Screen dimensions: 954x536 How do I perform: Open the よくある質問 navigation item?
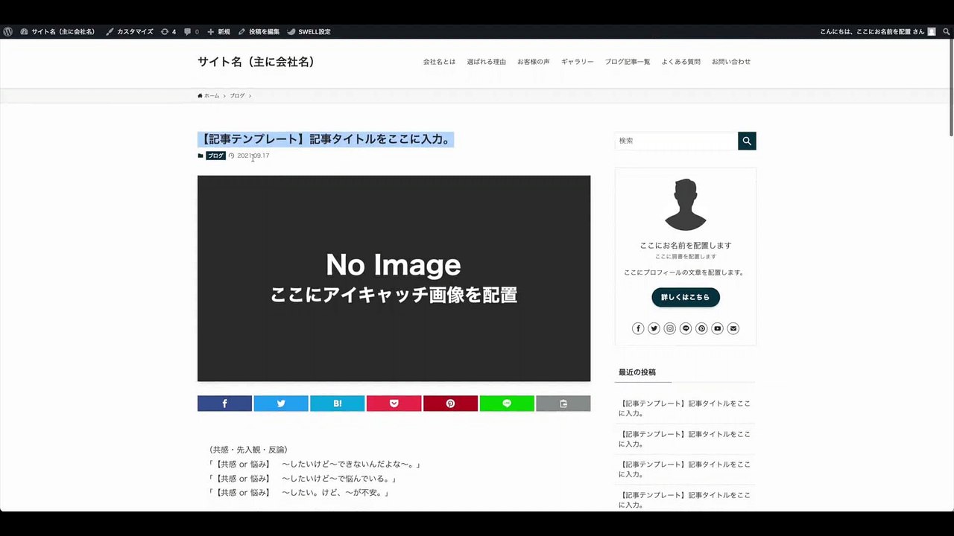coord(680,62)
